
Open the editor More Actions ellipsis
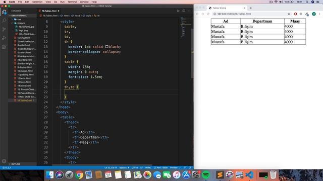tap(189, 11)
